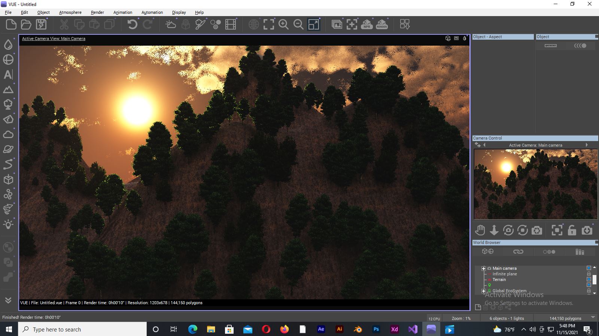
Task: Create a new scene file
Action: [x=11, y=25]
